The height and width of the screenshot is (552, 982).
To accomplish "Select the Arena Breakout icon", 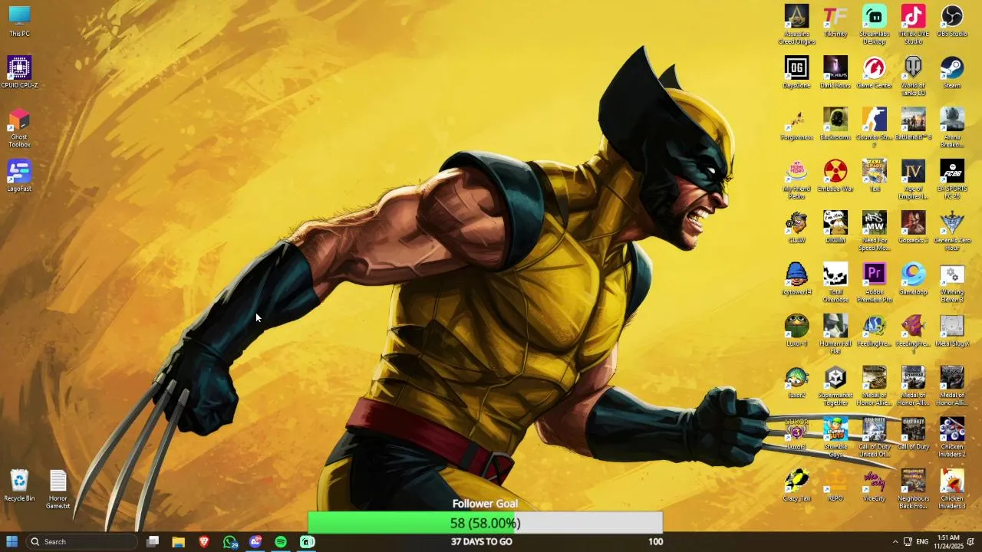I will click(x=952, y=127).
